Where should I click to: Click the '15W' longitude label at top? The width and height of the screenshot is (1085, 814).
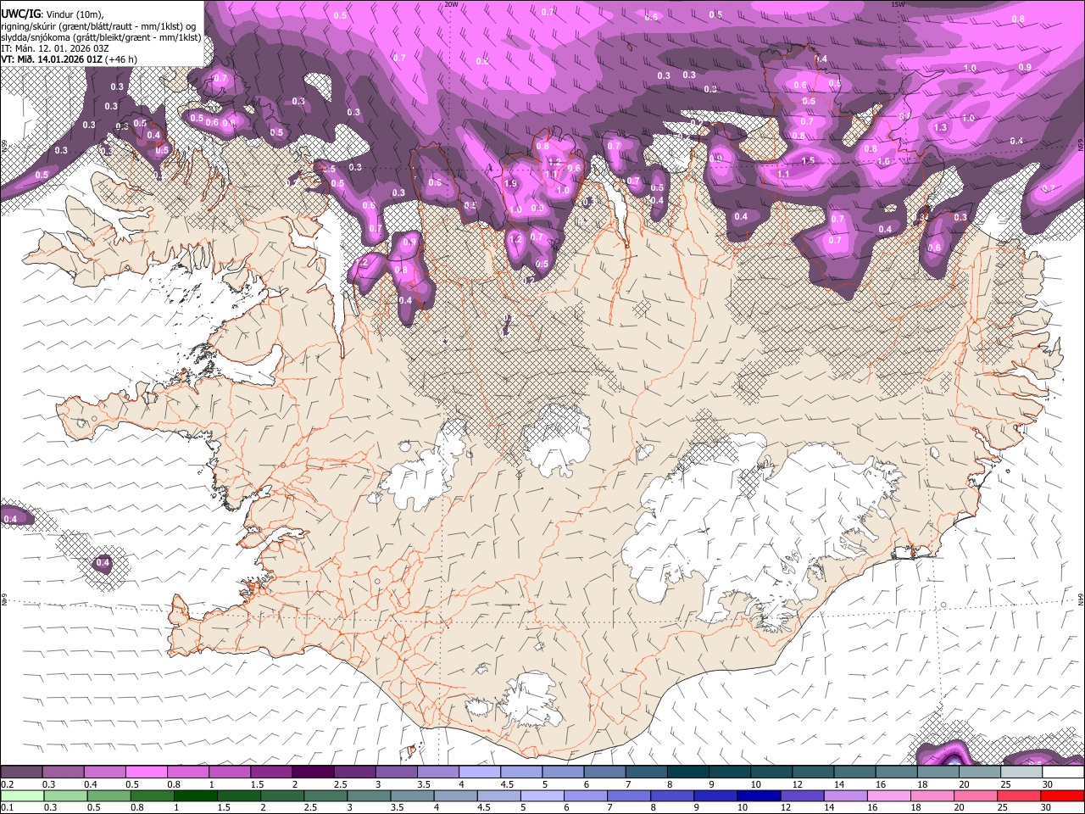(x=898, y=4)
